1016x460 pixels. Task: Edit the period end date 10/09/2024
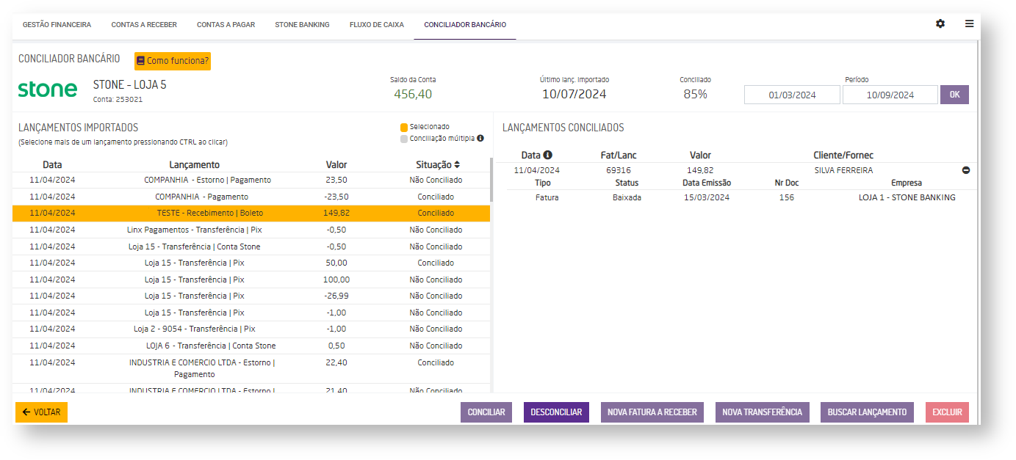(x=890, y=95)
